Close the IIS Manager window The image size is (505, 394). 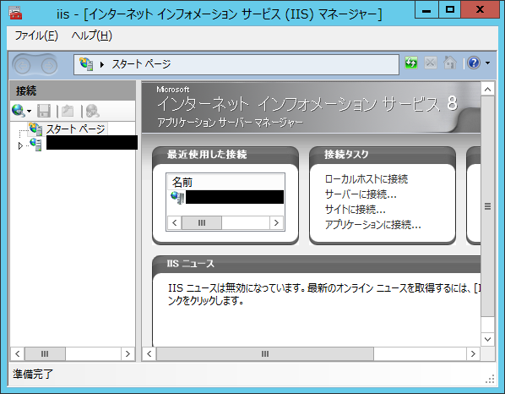click(480, 9)
